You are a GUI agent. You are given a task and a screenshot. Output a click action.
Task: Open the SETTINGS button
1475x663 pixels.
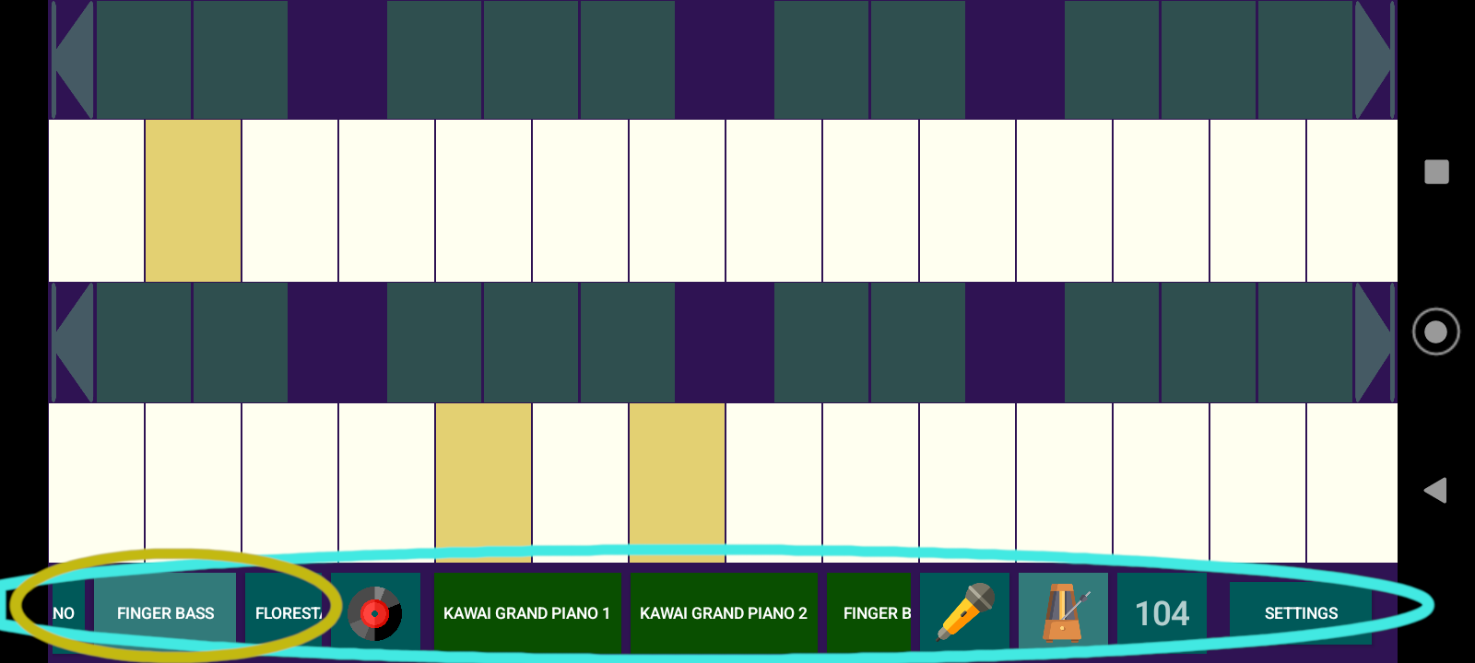coord(1301,612)
